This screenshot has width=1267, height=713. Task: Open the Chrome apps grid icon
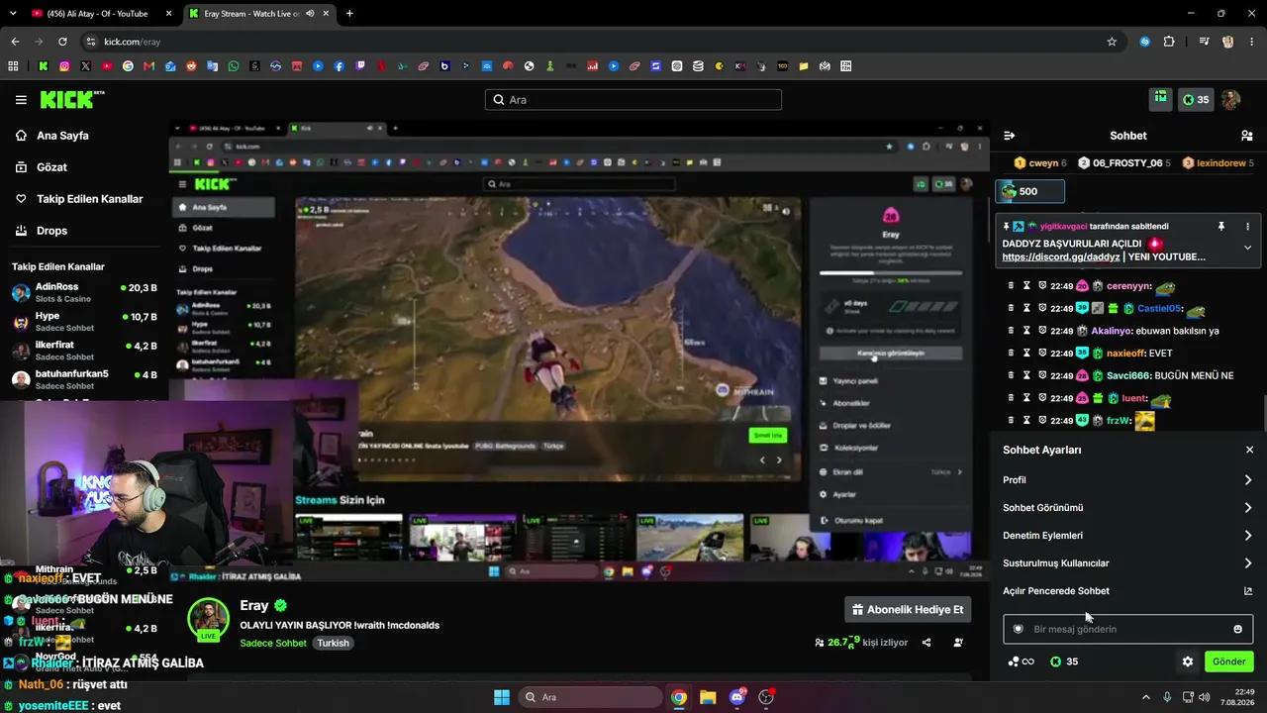13,66
